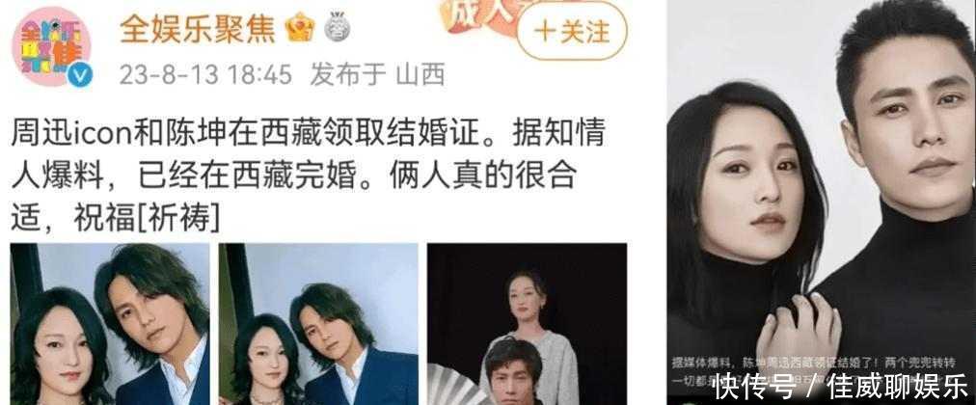The height and width of the screenshot is (405, 976).
Task: Click the post body text paragraph
Action: click(308, 176)
